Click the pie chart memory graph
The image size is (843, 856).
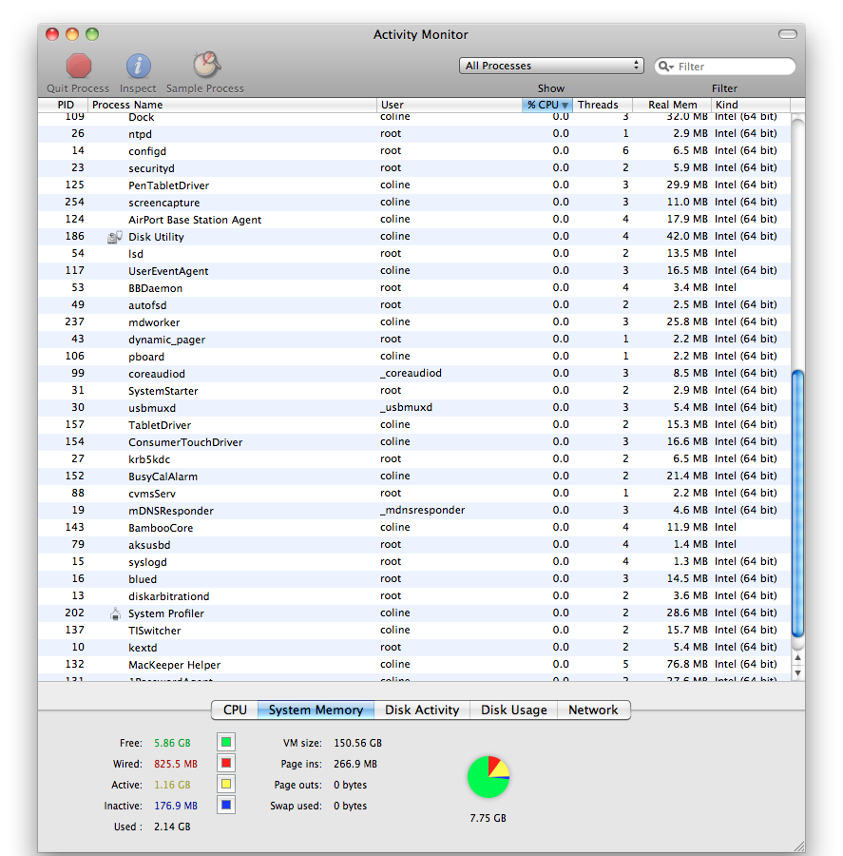pyautogui.click(x=489, y=777)
